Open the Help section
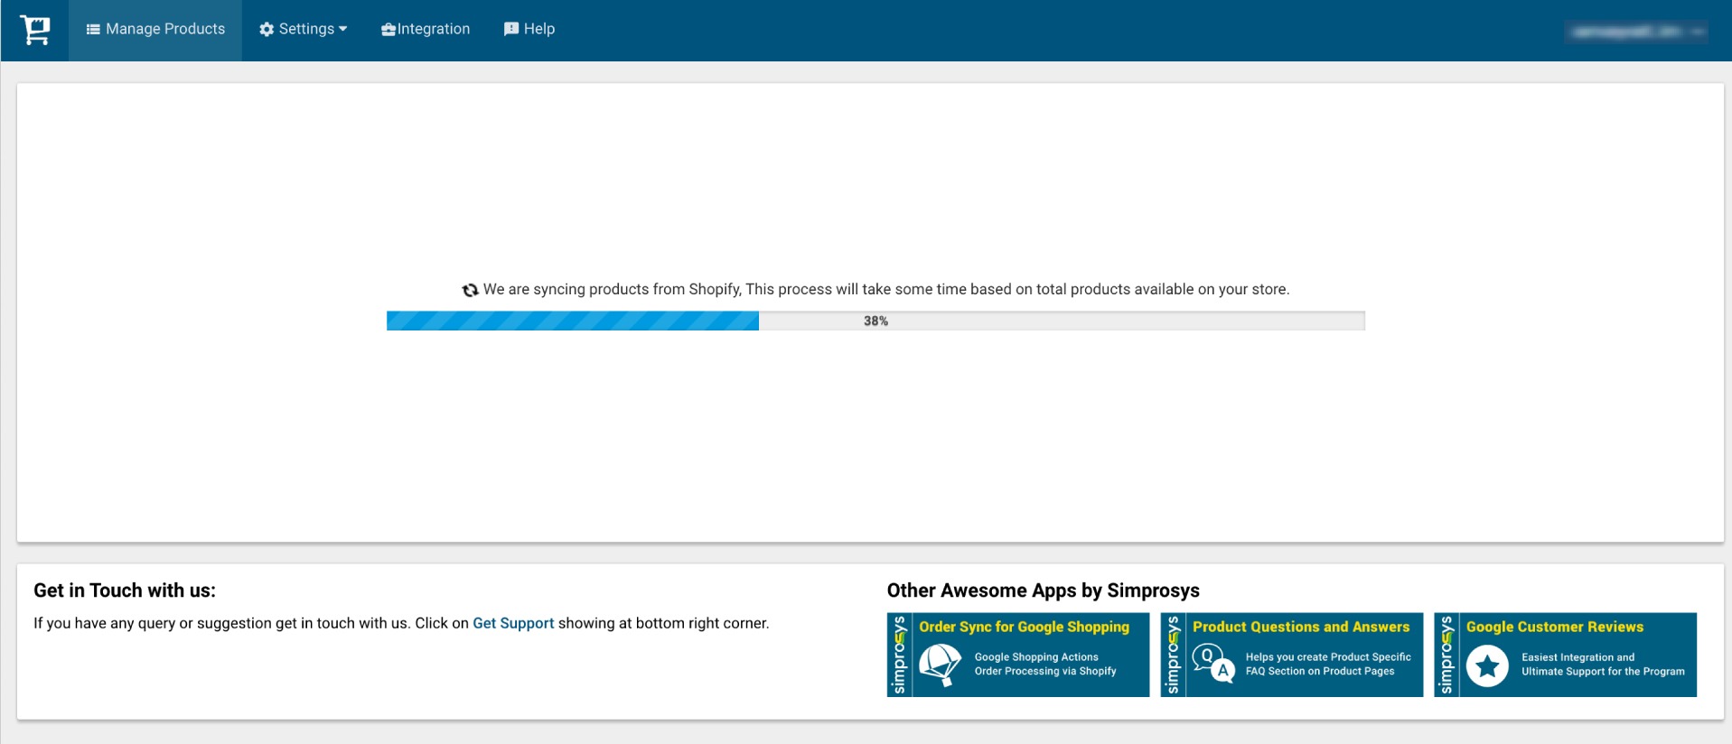 pyautogui.click(x=529, y=30)
